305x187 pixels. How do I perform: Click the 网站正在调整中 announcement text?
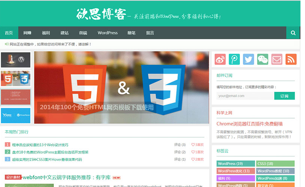pos(50,44)
